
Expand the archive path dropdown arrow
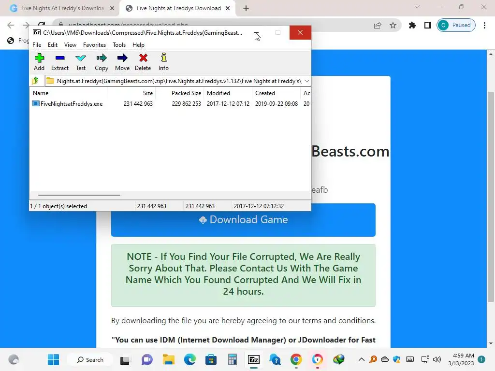point(306,81)
